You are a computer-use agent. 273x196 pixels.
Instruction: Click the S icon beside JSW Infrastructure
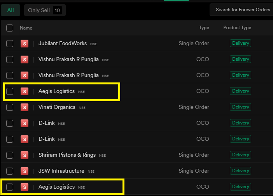24,171
